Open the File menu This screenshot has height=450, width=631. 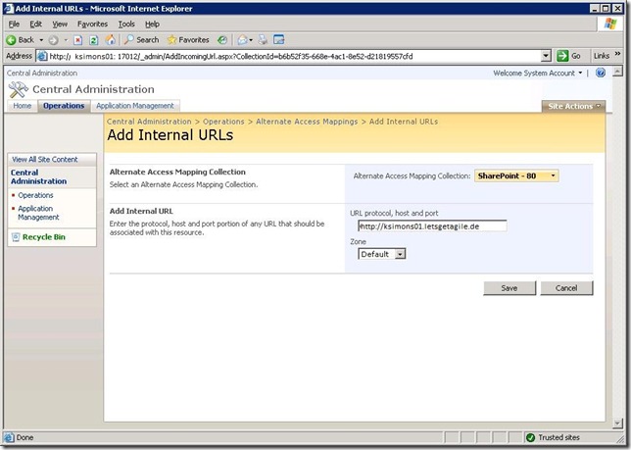pyautogui.click(x=14, y=25)
